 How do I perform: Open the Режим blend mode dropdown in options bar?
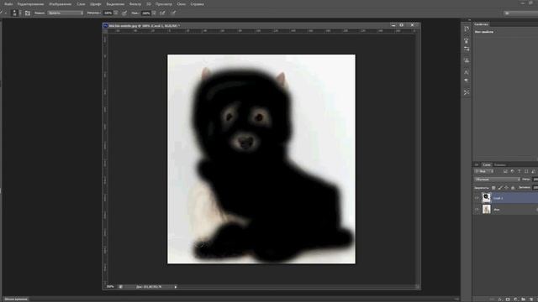point(66,13)
